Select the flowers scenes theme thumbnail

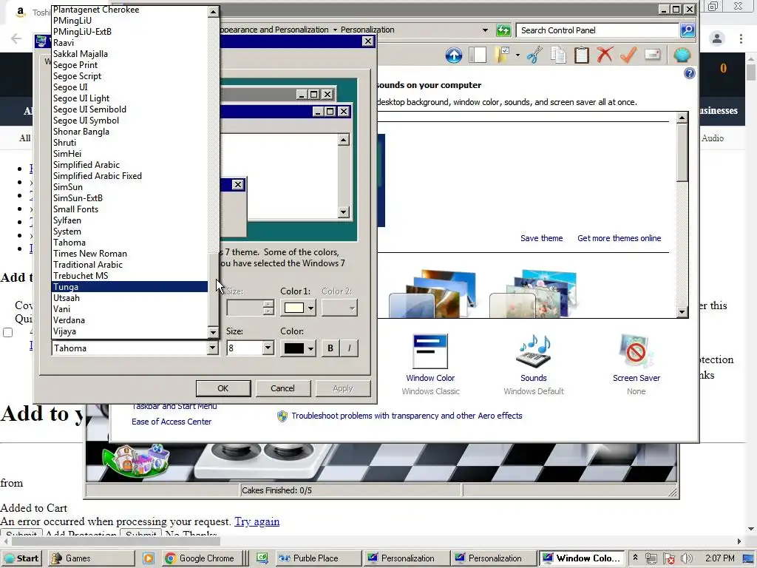point(534,294)
